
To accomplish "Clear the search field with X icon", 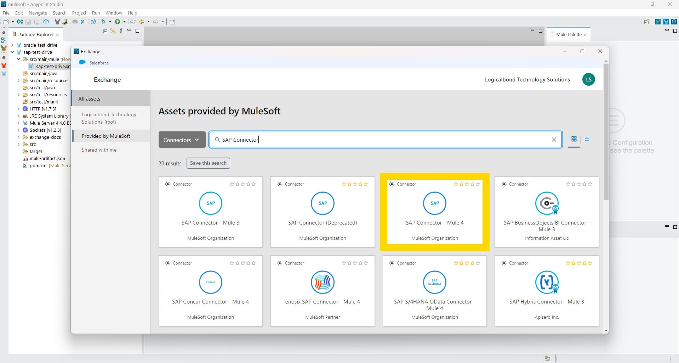I will (554, 140).
